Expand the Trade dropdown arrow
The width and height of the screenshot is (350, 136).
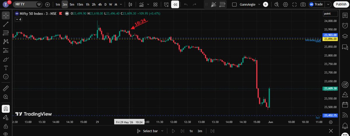[x=328, y=4]
